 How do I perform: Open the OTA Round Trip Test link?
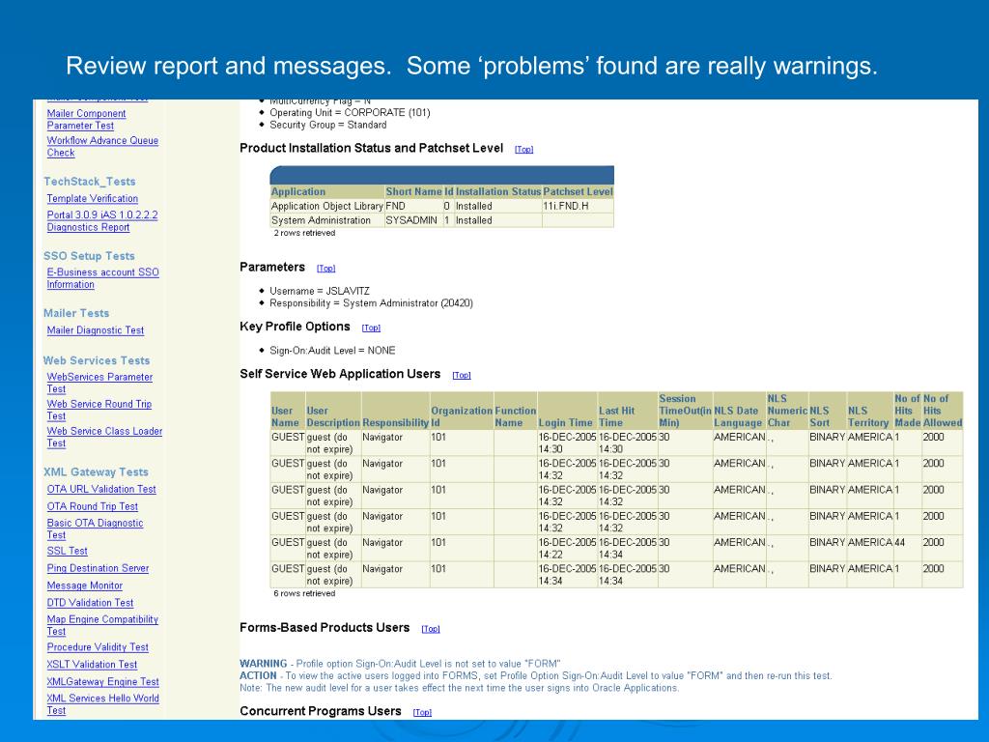[x=92, y=506]
